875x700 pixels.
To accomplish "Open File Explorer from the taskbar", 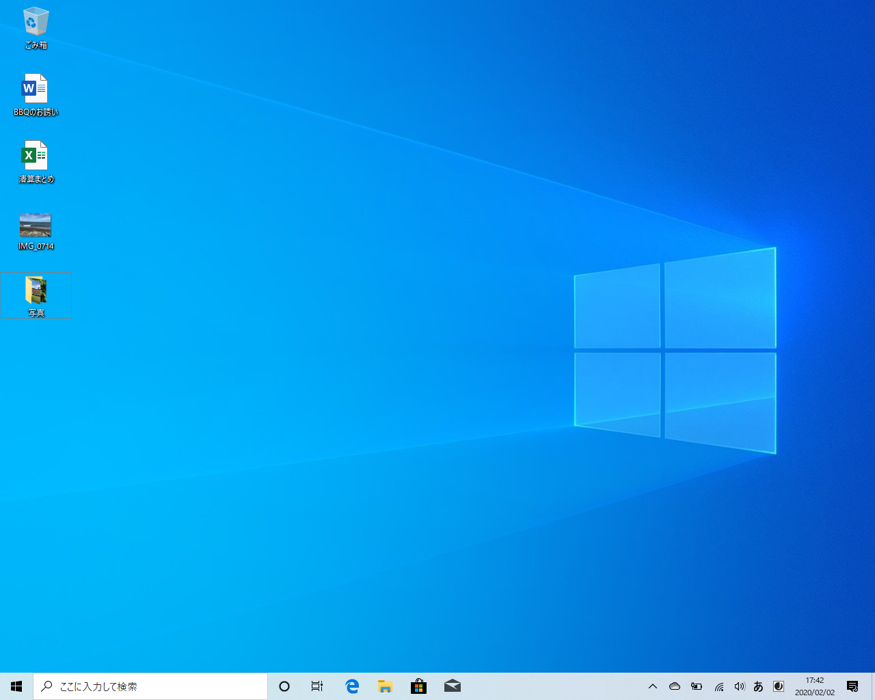I will (x=386, y=686).
